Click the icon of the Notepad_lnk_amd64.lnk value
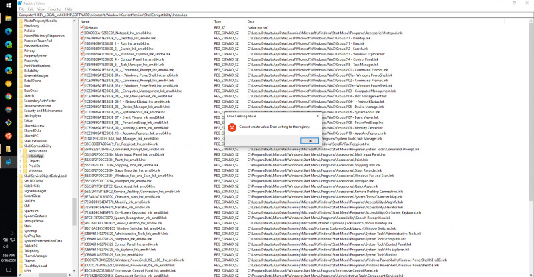 tap(82, 33)
